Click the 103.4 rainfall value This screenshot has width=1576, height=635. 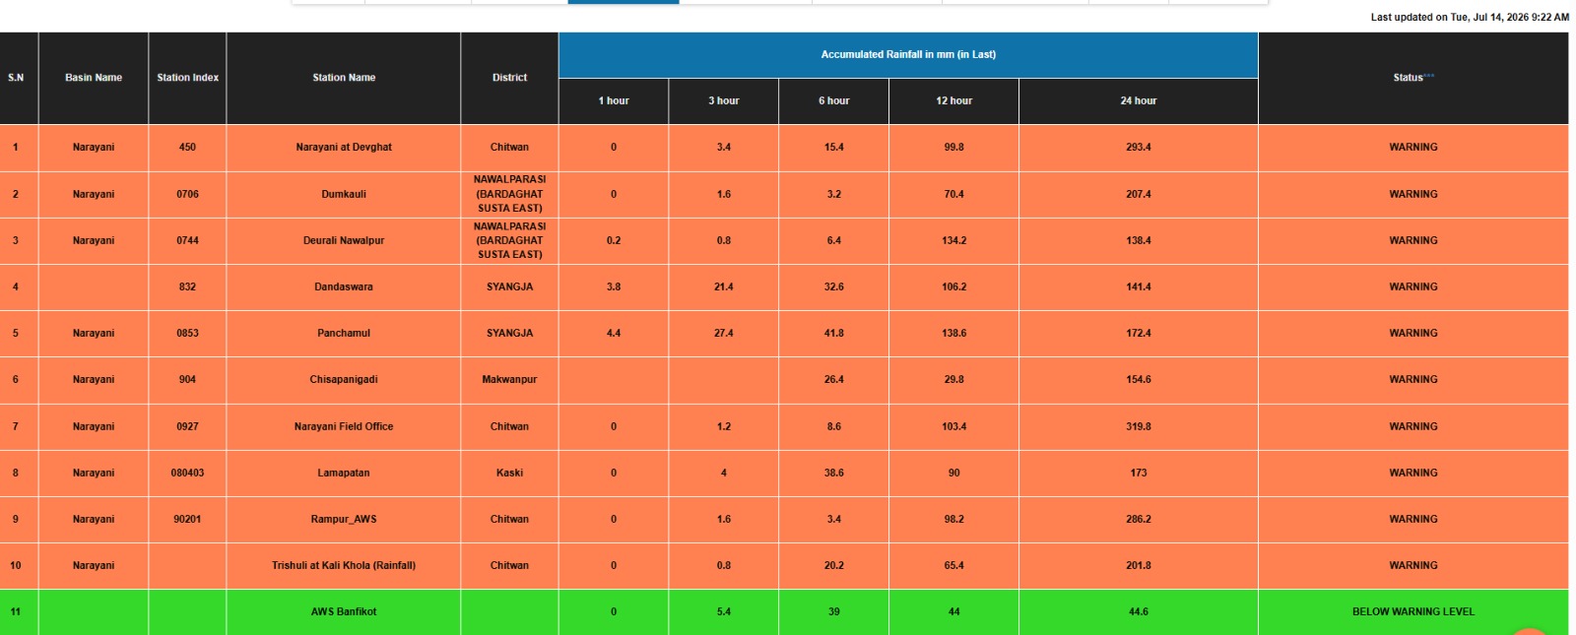953,427
